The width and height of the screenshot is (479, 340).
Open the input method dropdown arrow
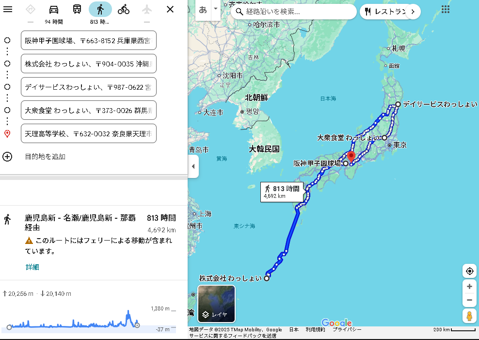click(x=215, y=9)
